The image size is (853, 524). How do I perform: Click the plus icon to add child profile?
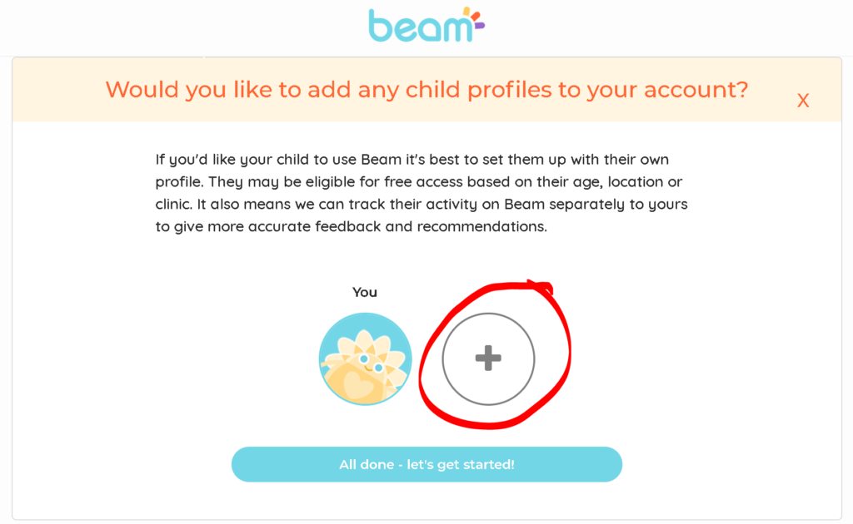tap(488, 358)
